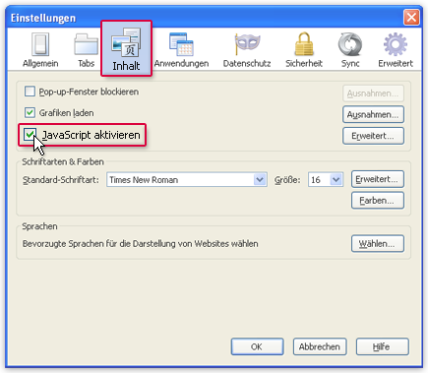Click the Schriftarten & Farben group label

[x=63, y=161]
